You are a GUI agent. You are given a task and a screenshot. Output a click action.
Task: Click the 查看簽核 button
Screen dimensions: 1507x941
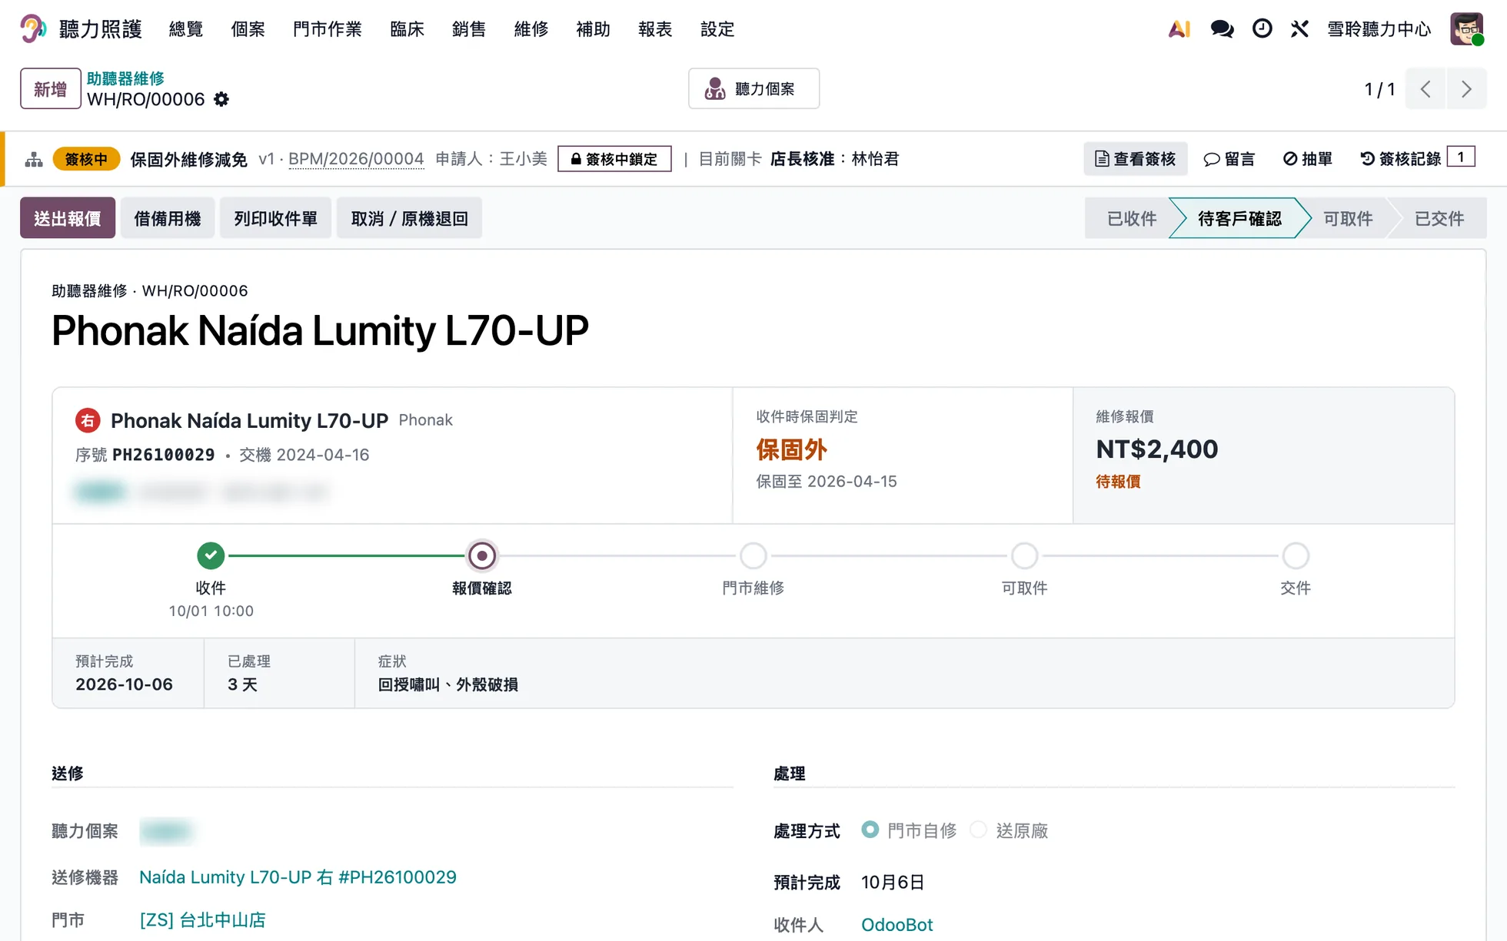1136,159
